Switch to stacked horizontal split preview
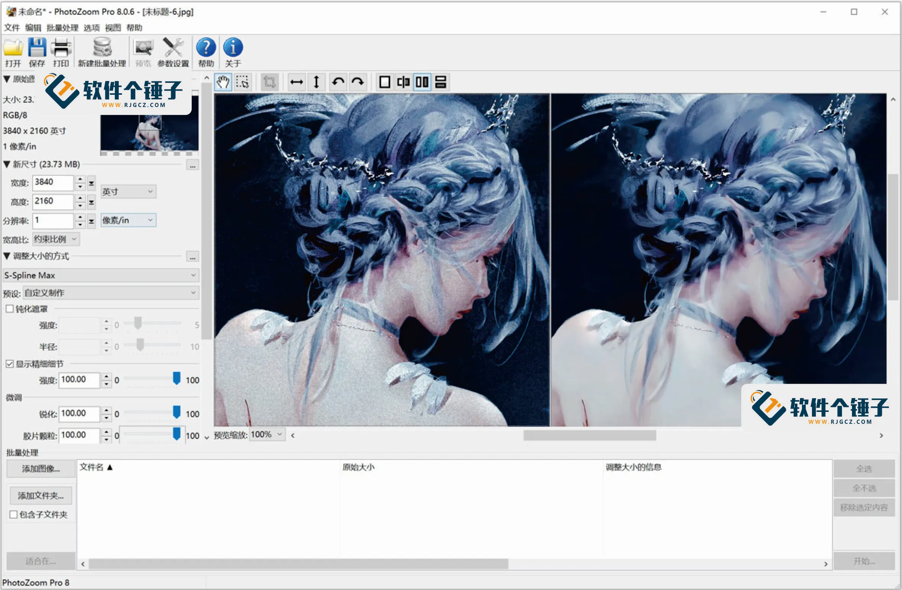The height and width of the screenshot is (590, 902). [x=441, y=82]
